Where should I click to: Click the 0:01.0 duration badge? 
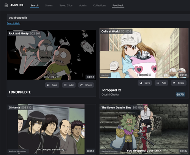coord(183,75)
